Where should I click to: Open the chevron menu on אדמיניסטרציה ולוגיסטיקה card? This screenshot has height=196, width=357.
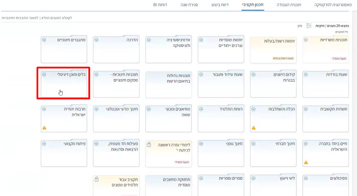tap(149, 40)
